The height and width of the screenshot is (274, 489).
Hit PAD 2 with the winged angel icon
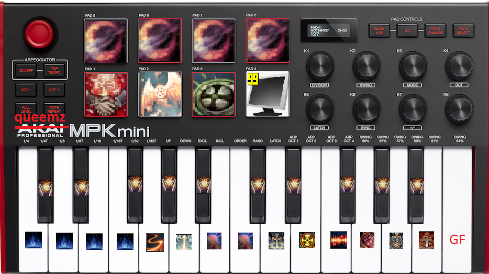coord(160,94)
